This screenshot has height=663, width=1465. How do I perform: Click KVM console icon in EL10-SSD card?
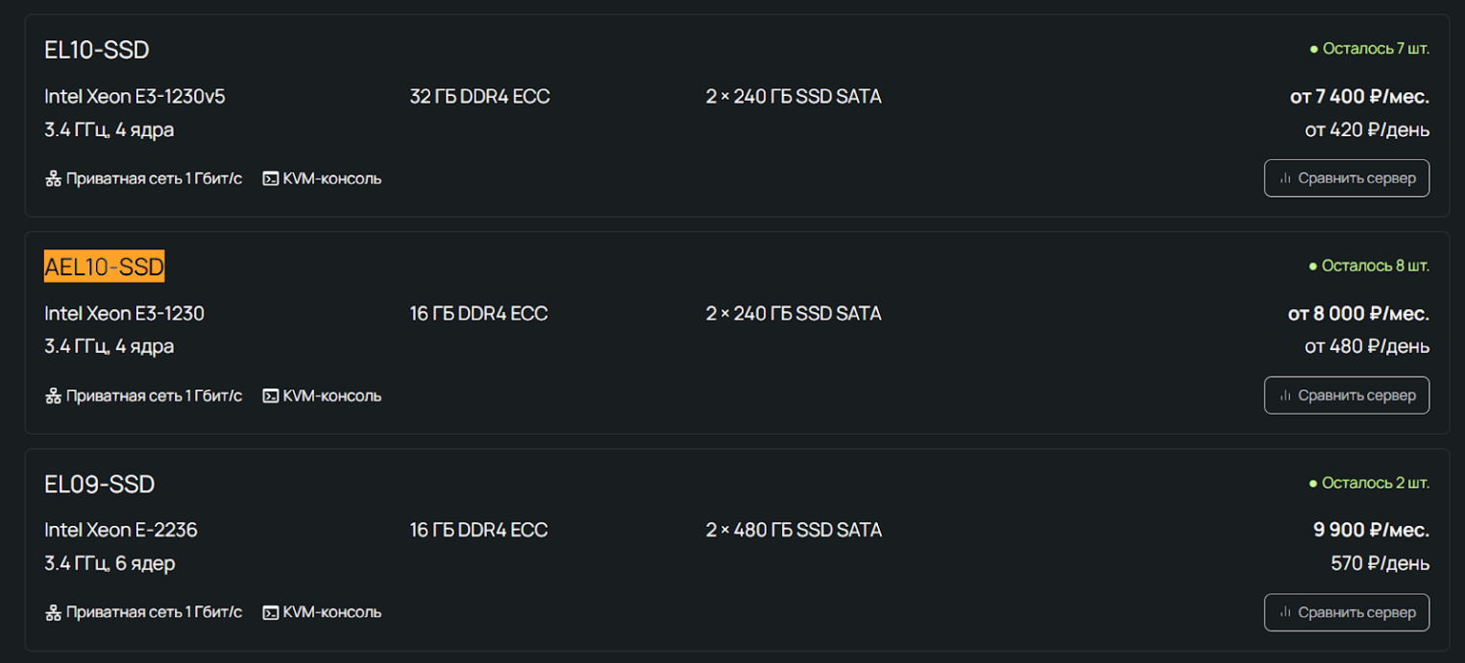pos(271,178)
